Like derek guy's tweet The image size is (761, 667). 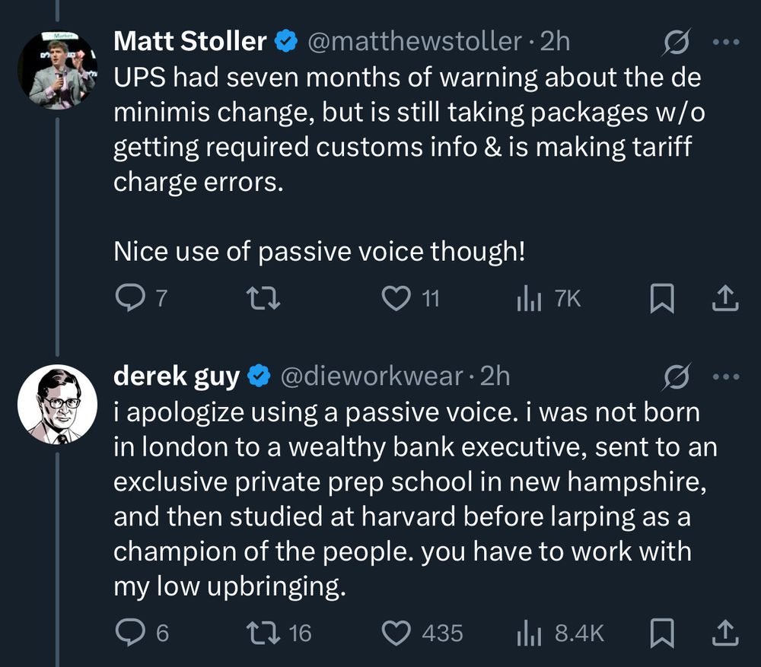pyautogui.click(x=396, y=633)
